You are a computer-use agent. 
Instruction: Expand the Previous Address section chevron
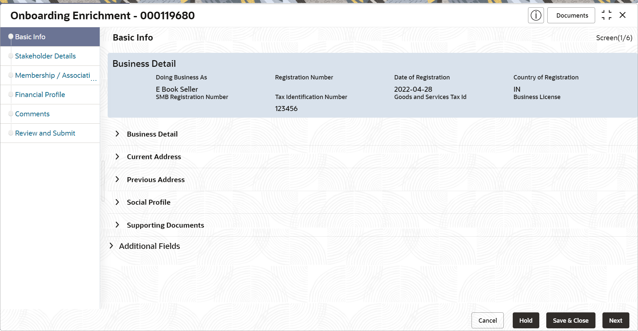(x=117, y=179)
